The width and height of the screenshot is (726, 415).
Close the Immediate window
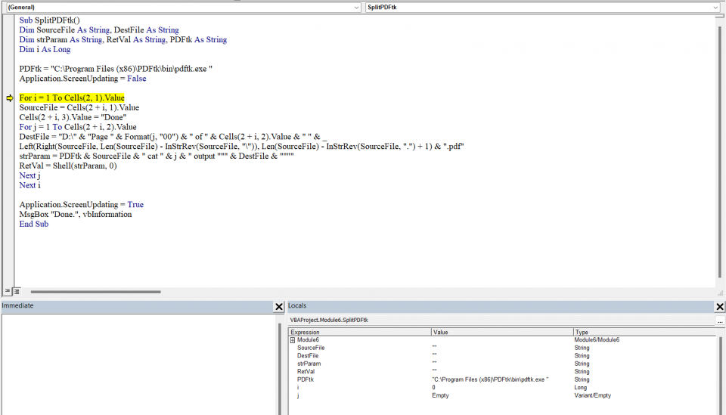pos(278,307)
